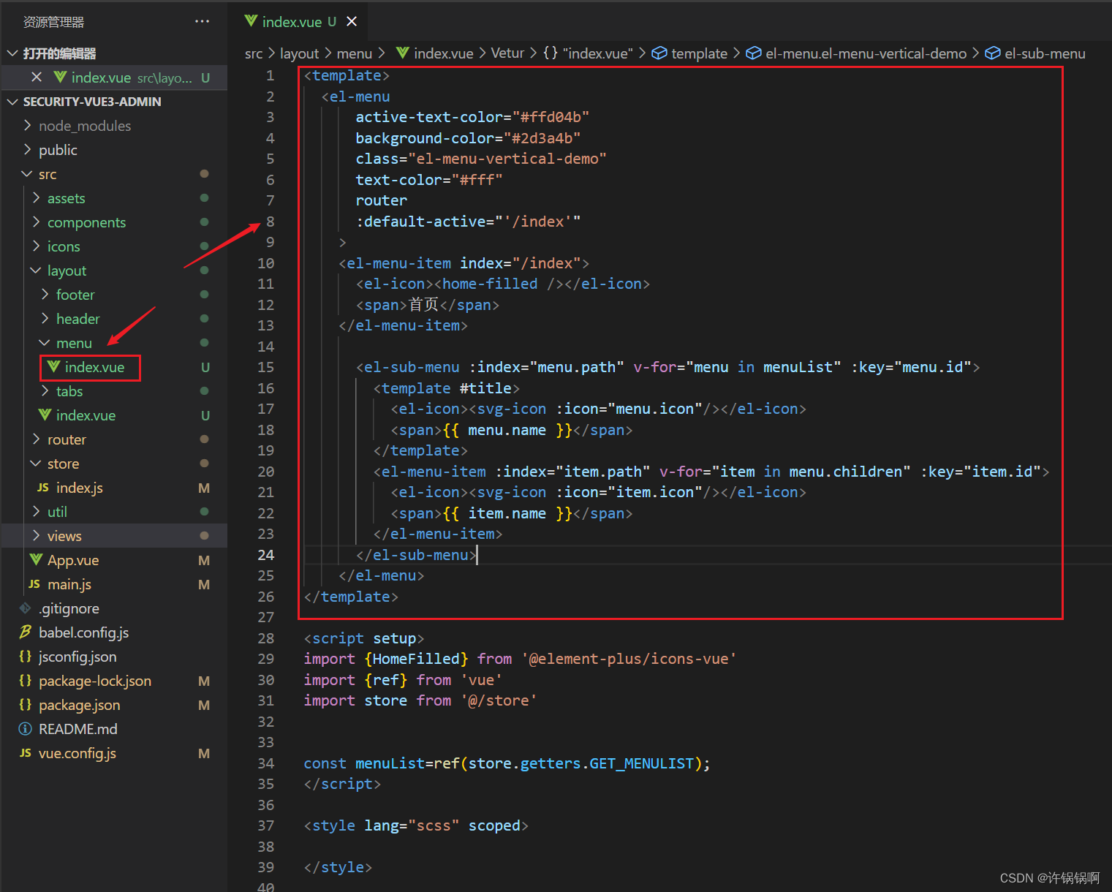Viewport: 1112px width, 892px height.
Task: Click line number 24 in gutter
Action: pyautogui.click(x=266, y=555)
